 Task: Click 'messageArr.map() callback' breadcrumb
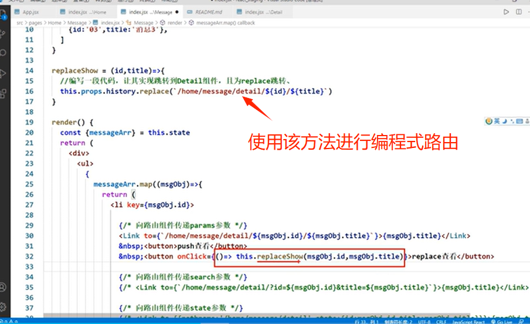[226, 23]
